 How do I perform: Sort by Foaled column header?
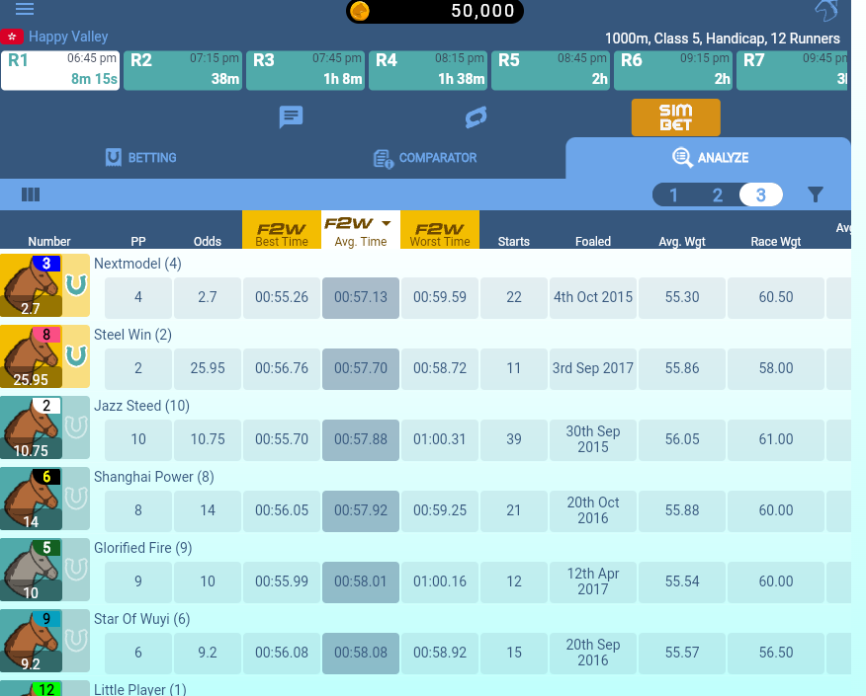click(593, 242)
